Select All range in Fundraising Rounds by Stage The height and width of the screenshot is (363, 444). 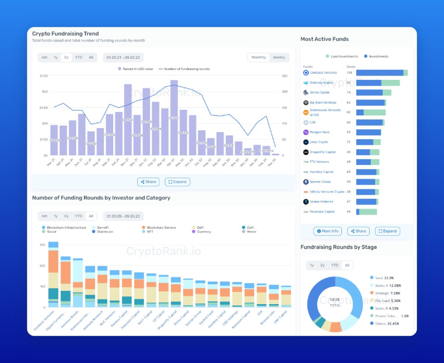coord(347,265)
